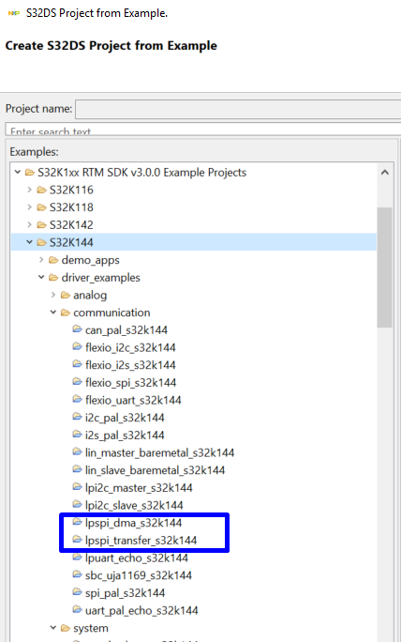Click the flexio_uart_s32k144 project icon

point(77,399)
